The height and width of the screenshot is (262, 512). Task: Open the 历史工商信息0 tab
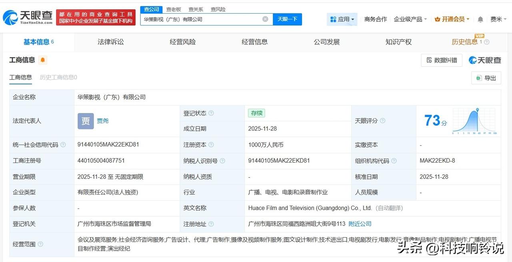pyautogui.click(x=59, y=77)
